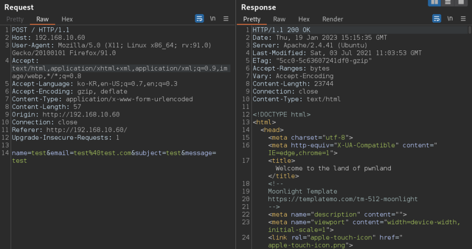
Task: Click 'Referer: http://192.168.10.60/' header
Action: tap(70, 130)
